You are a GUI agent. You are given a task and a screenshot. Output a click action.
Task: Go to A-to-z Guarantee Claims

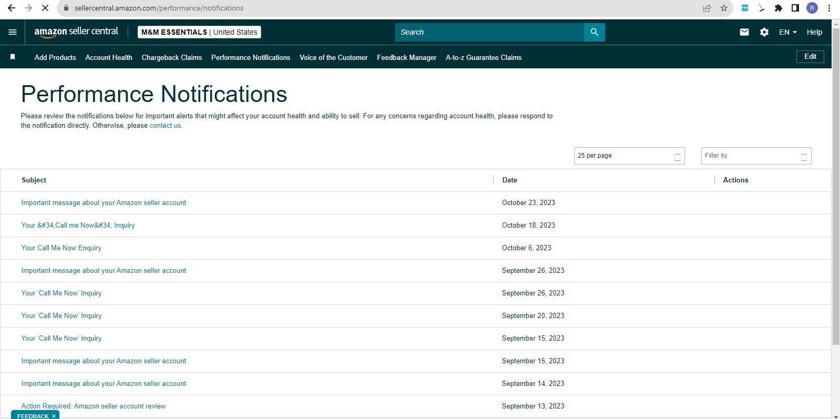click(484, 57)
